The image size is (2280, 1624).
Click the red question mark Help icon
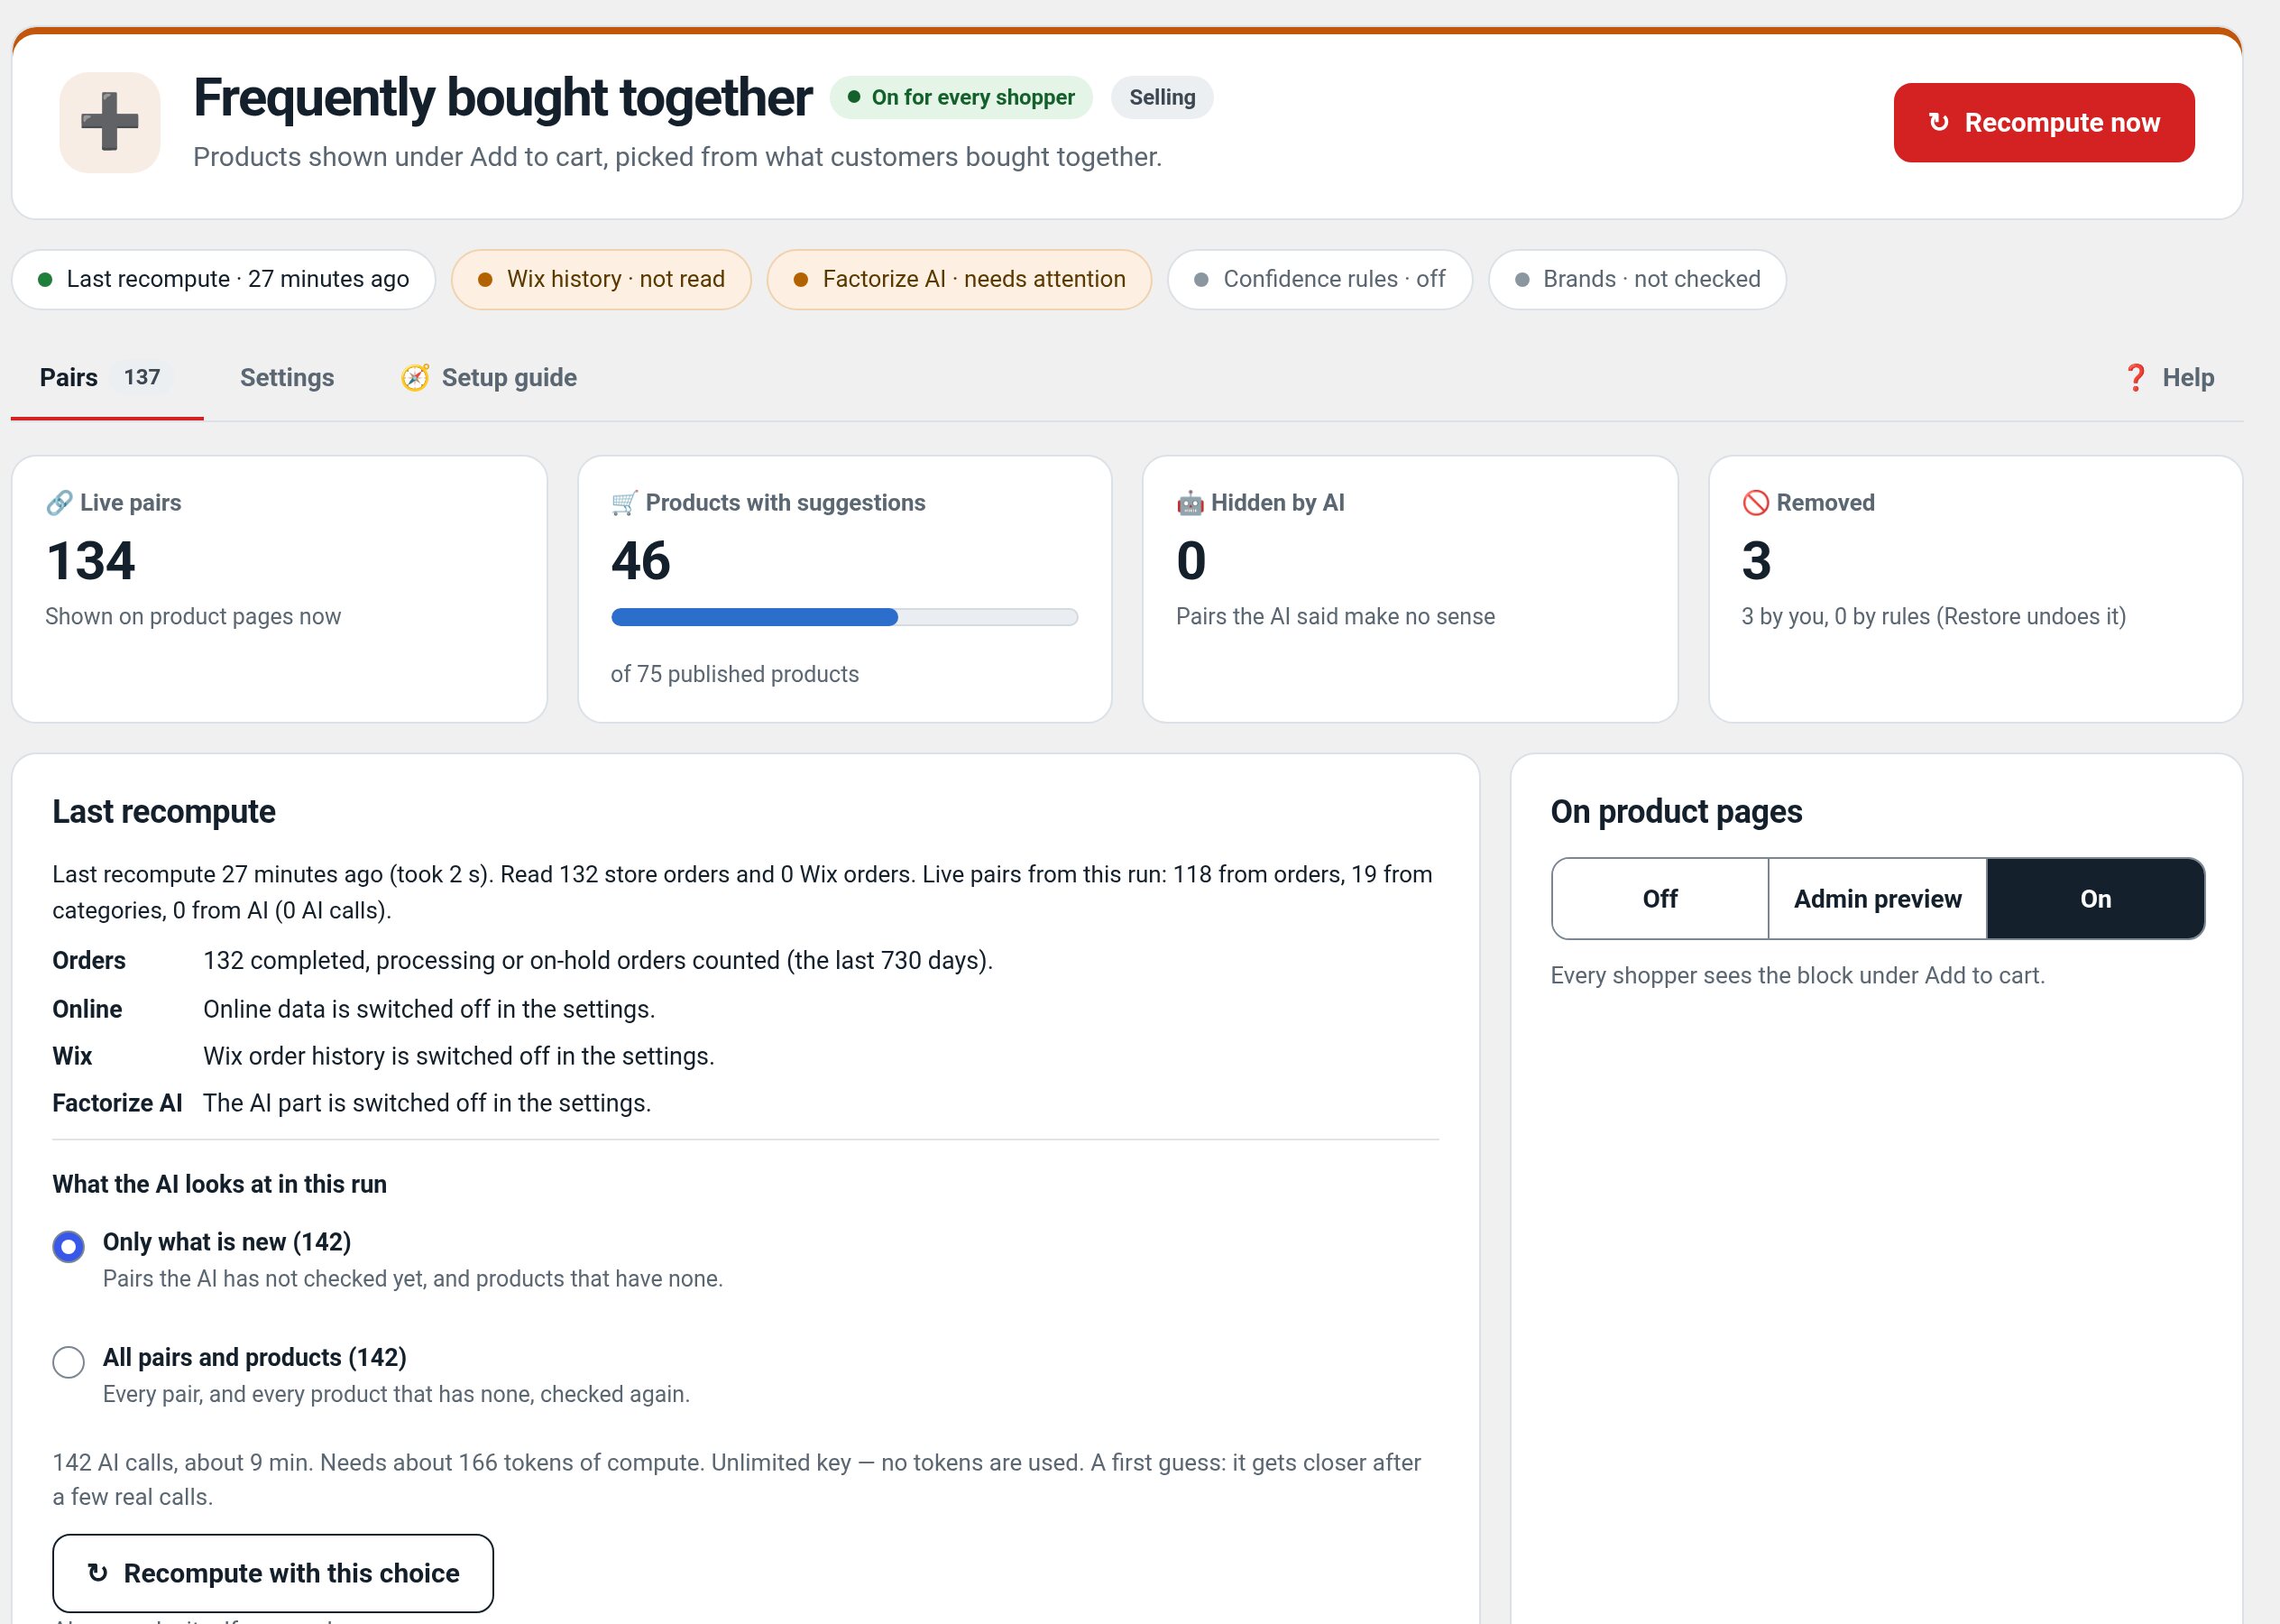coord(2135,377)
